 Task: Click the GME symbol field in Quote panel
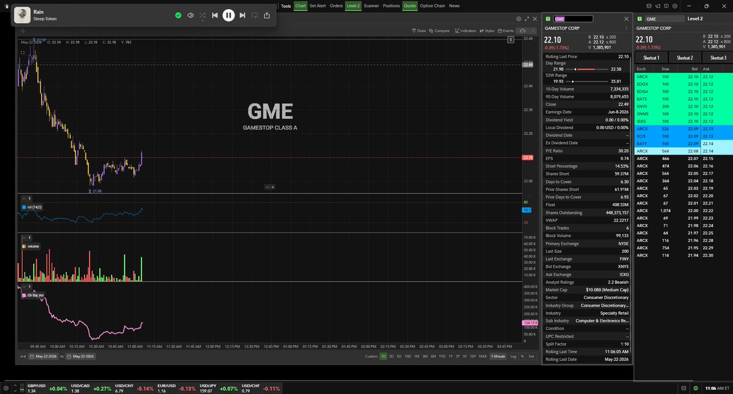click(x=572, y=19)
